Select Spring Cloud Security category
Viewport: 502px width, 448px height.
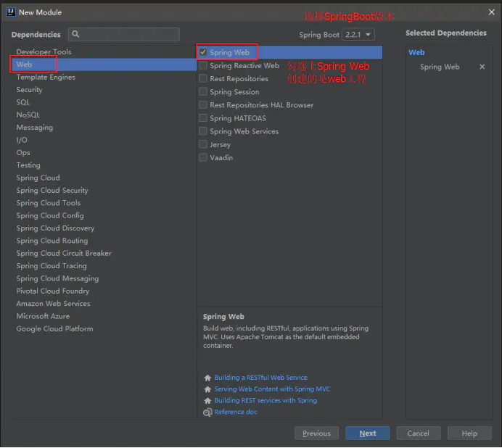(52, 191)
